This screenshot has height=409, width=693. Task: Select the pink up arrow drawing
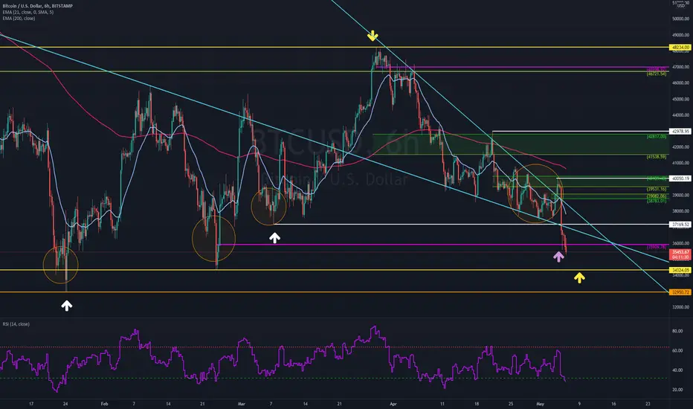click(x=558, y=257)
